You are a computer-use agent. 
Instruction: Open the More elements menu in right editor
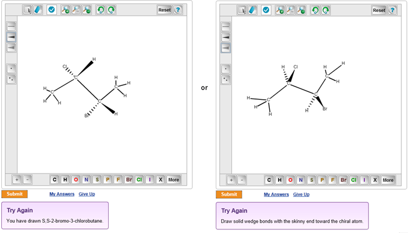point(388,180)
